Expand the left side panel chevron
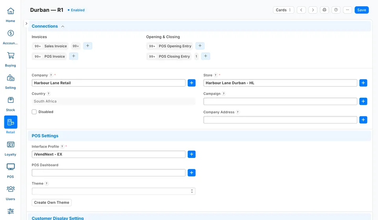 pos(26,24)
